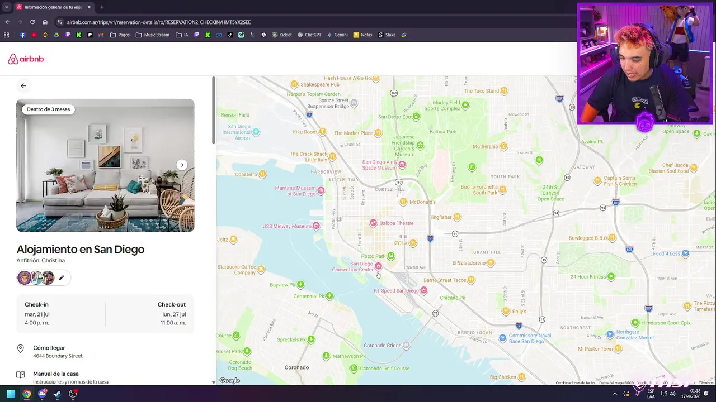Open the Chrome apps grid icon
The width and height of the screenshot is (716, 402).
point(7,35)
